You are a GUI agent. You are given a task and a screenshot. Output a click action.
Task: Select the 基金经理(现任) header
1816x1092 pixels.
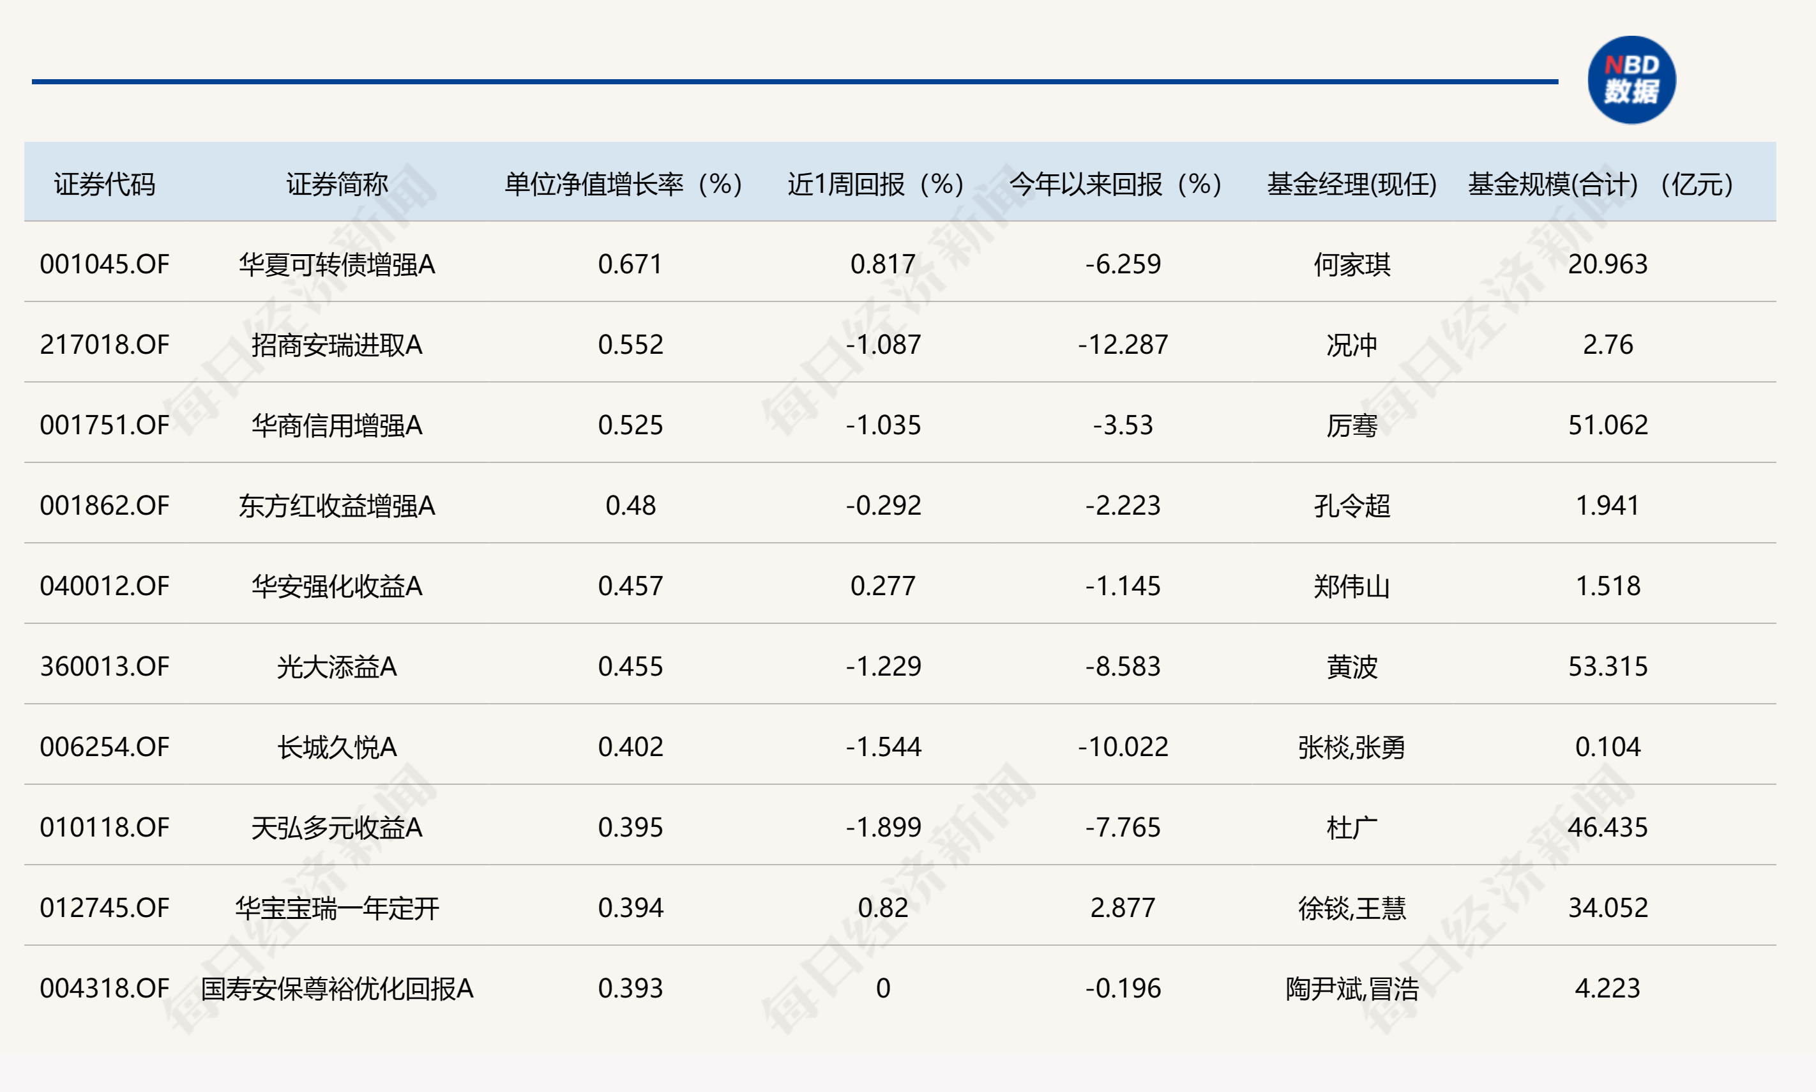pos(1352,184)
